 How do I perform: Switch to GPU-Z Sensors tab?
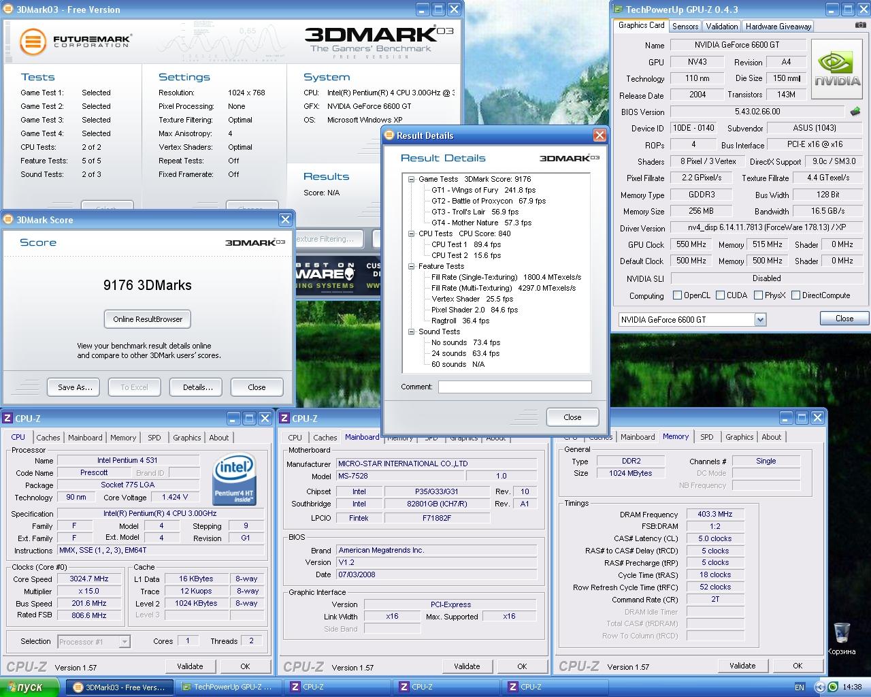click(685, 27)
